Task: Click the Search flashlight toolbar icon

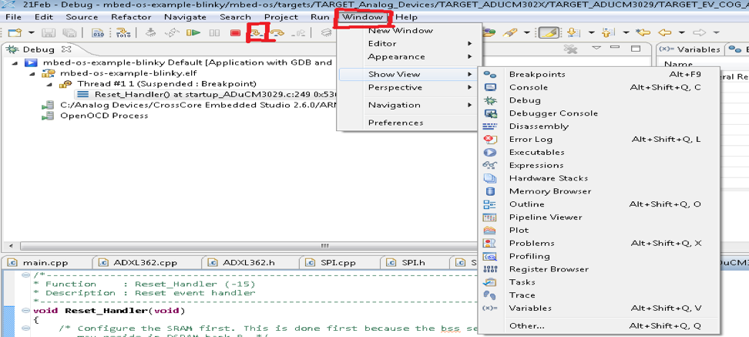Action: (x=510, y=32)
